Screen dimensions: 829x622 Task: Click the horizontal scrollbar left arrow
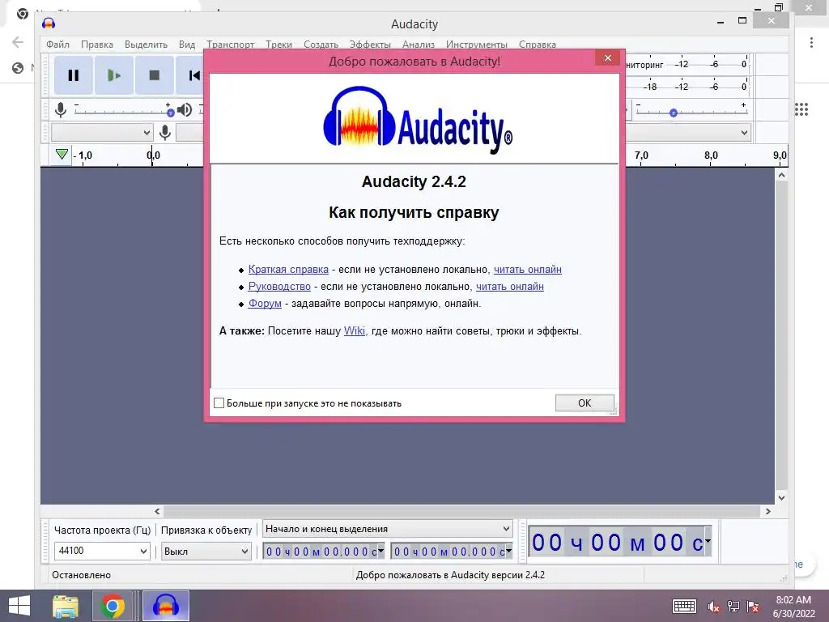pyautogui.click(x=157, y=512)
